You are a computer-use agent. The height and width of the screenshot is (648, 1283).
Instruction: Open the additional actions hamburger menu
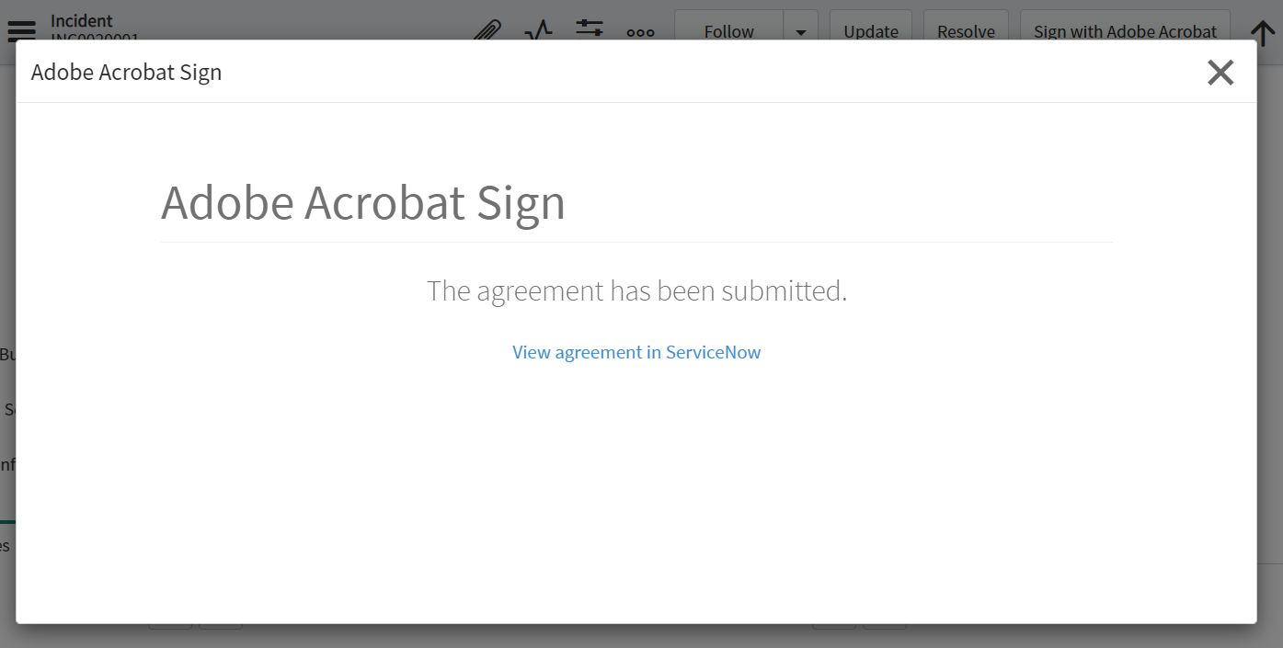pyautogui.click(x=21, y=30)
